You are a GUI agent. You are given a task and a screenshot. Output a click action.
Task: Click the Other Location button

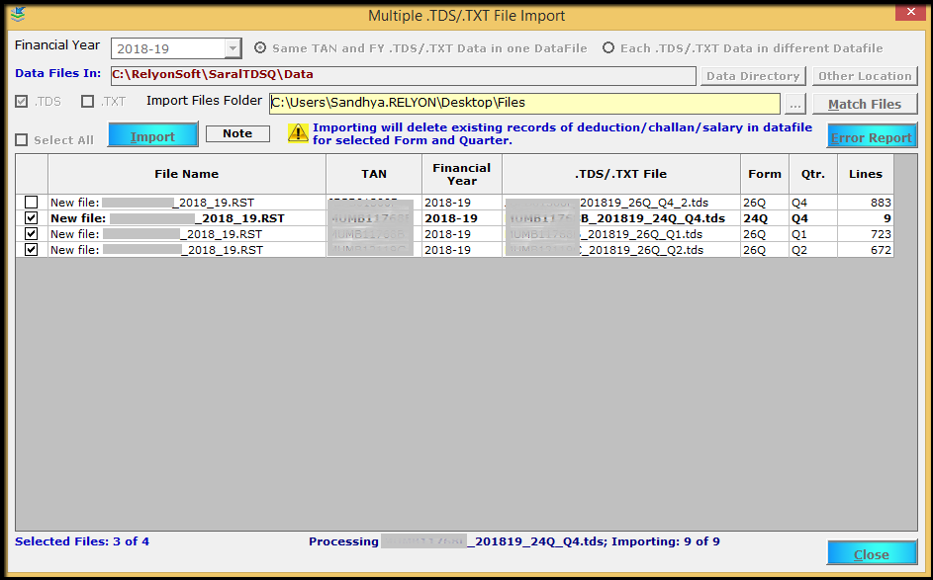pos(865,76)
